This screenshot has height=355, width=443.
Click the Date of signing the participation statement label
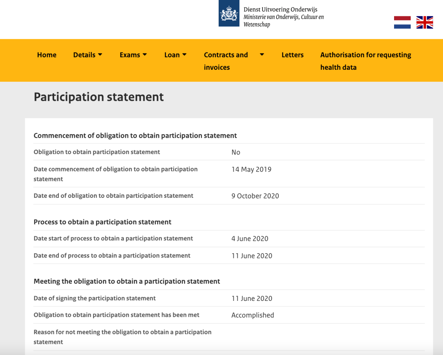[x=95, y=298]
